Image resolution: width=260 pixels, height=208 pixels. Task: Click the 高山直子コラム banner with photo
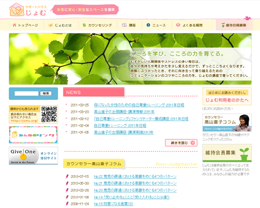click(x=227, y=123)
